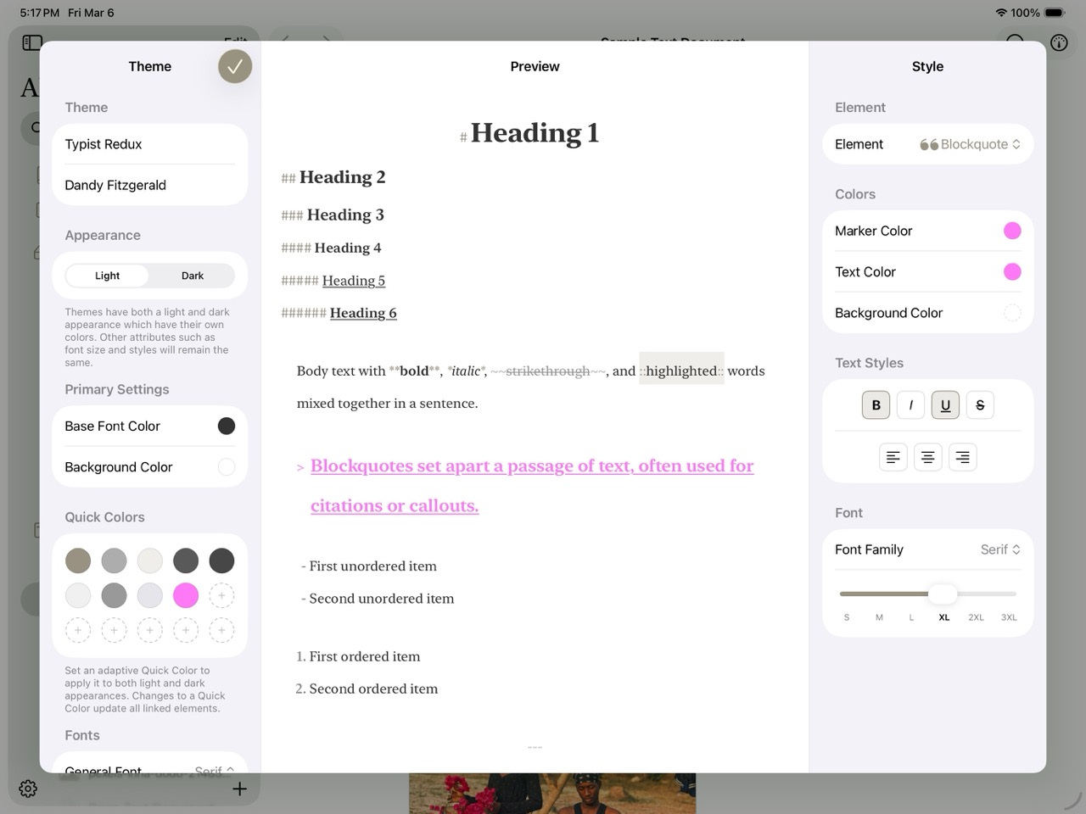Confirm theme with the checkmark icon
Screen dimensions: 1086x814
click(235, 66)
